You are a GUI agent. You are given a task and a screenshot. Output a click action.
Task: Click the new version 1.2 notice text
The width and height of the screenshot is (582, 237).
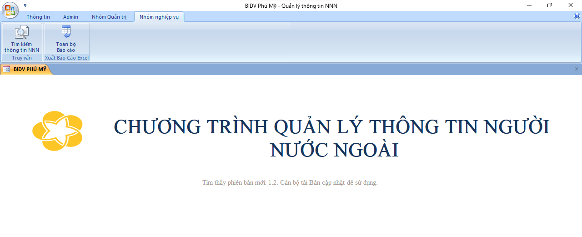[290, 183]
